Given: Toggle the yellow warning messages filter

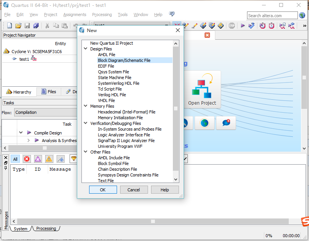Looking at the screenshot, I should (x=49, y=159).
